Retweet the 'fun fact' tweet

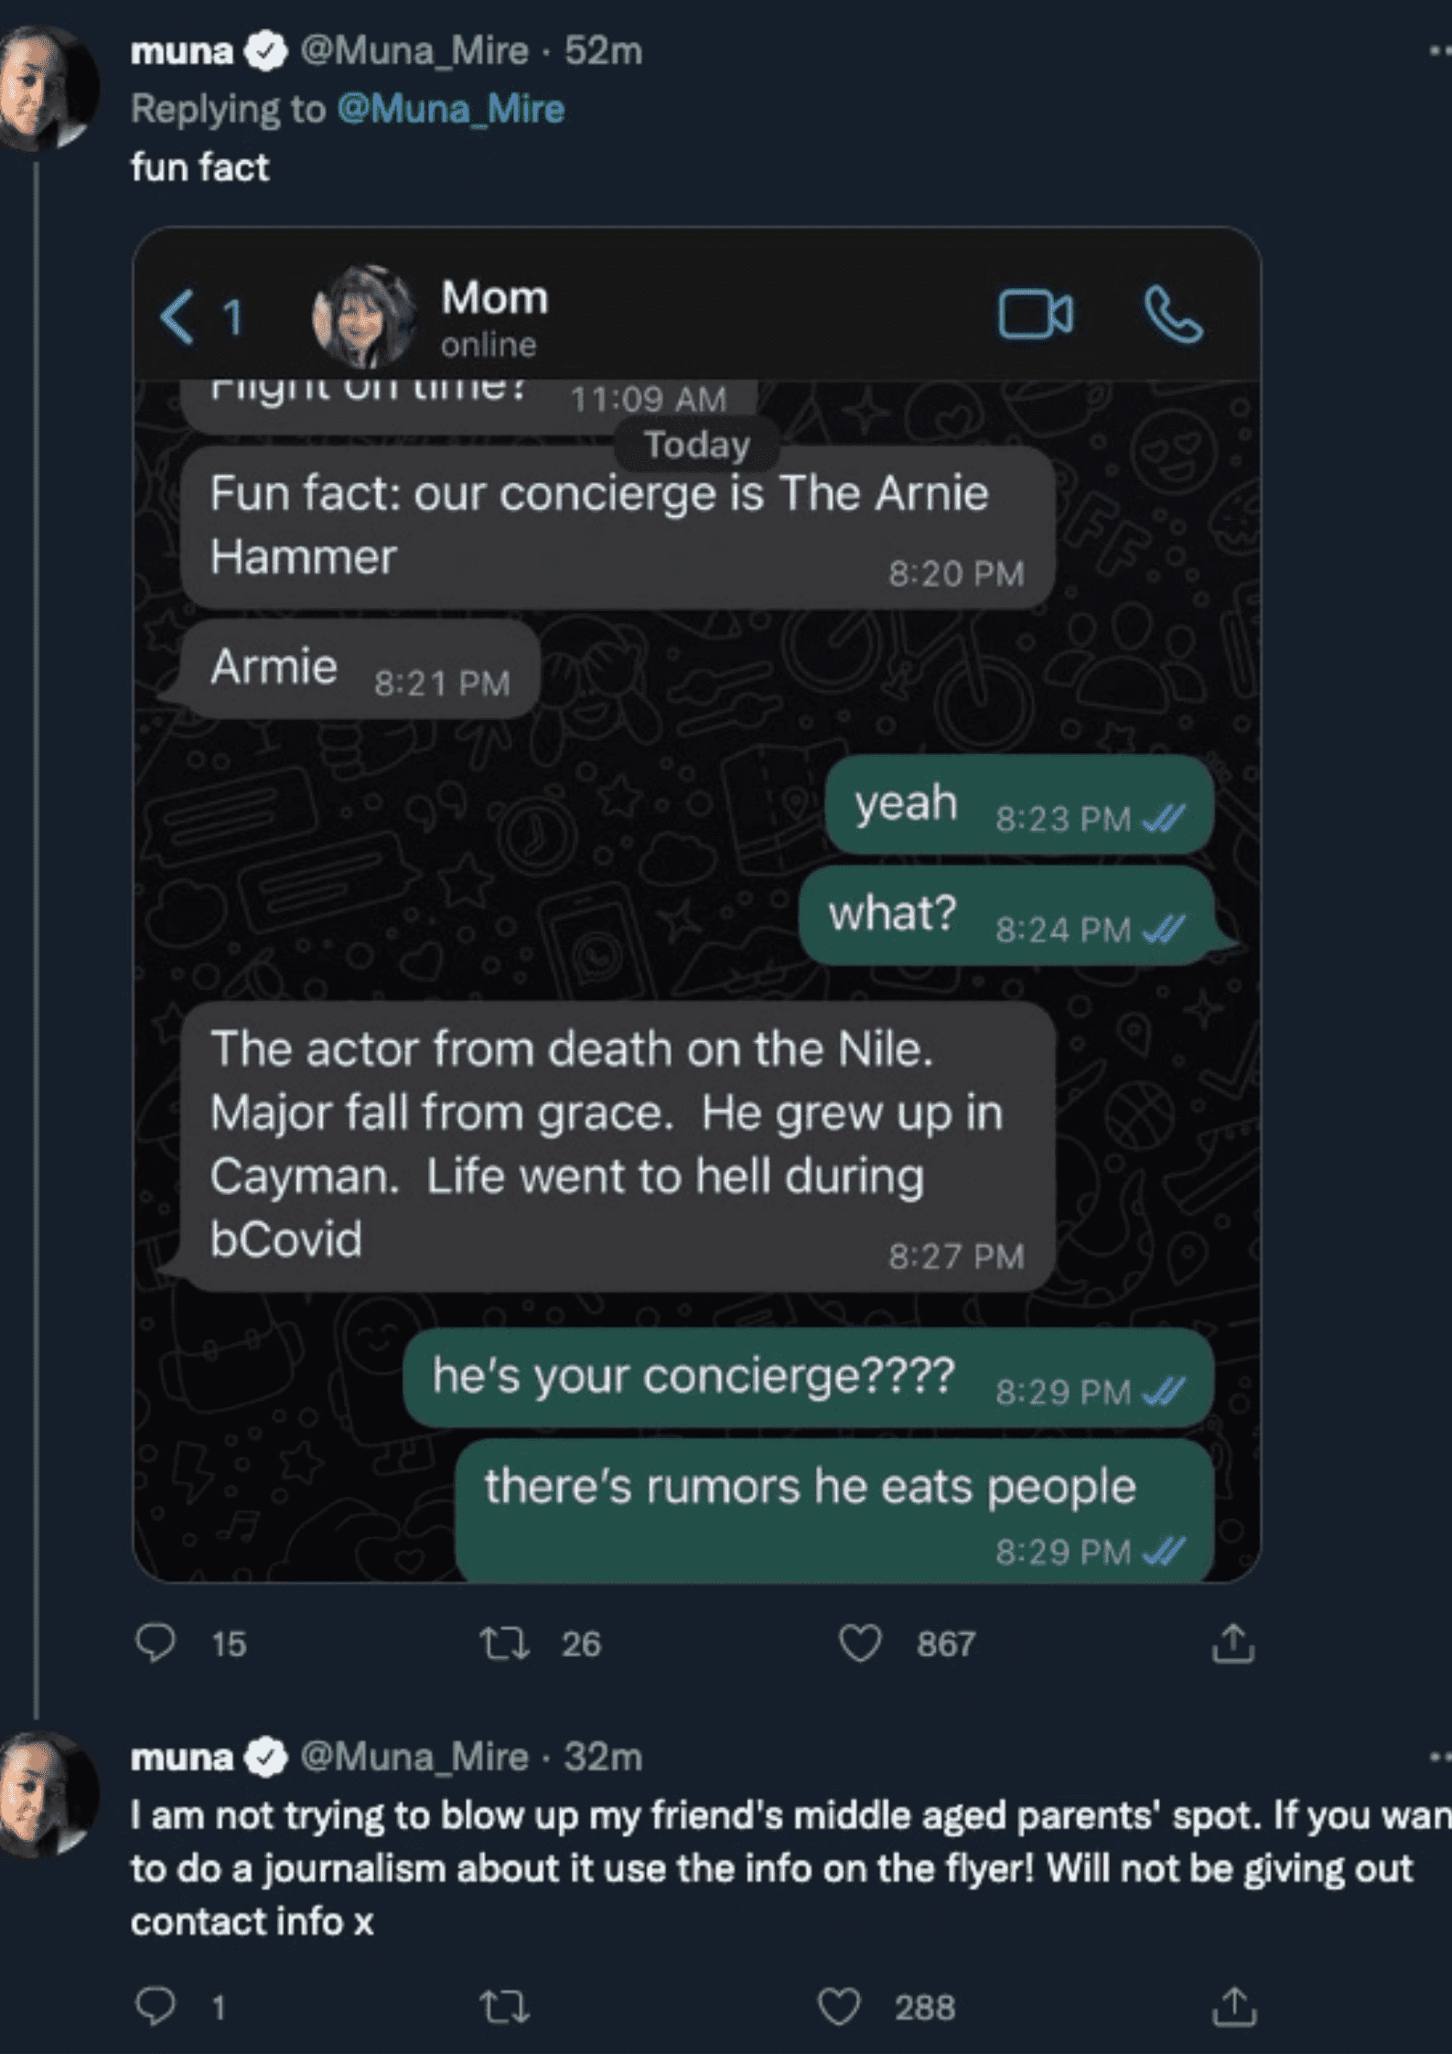click(505, 1642)
